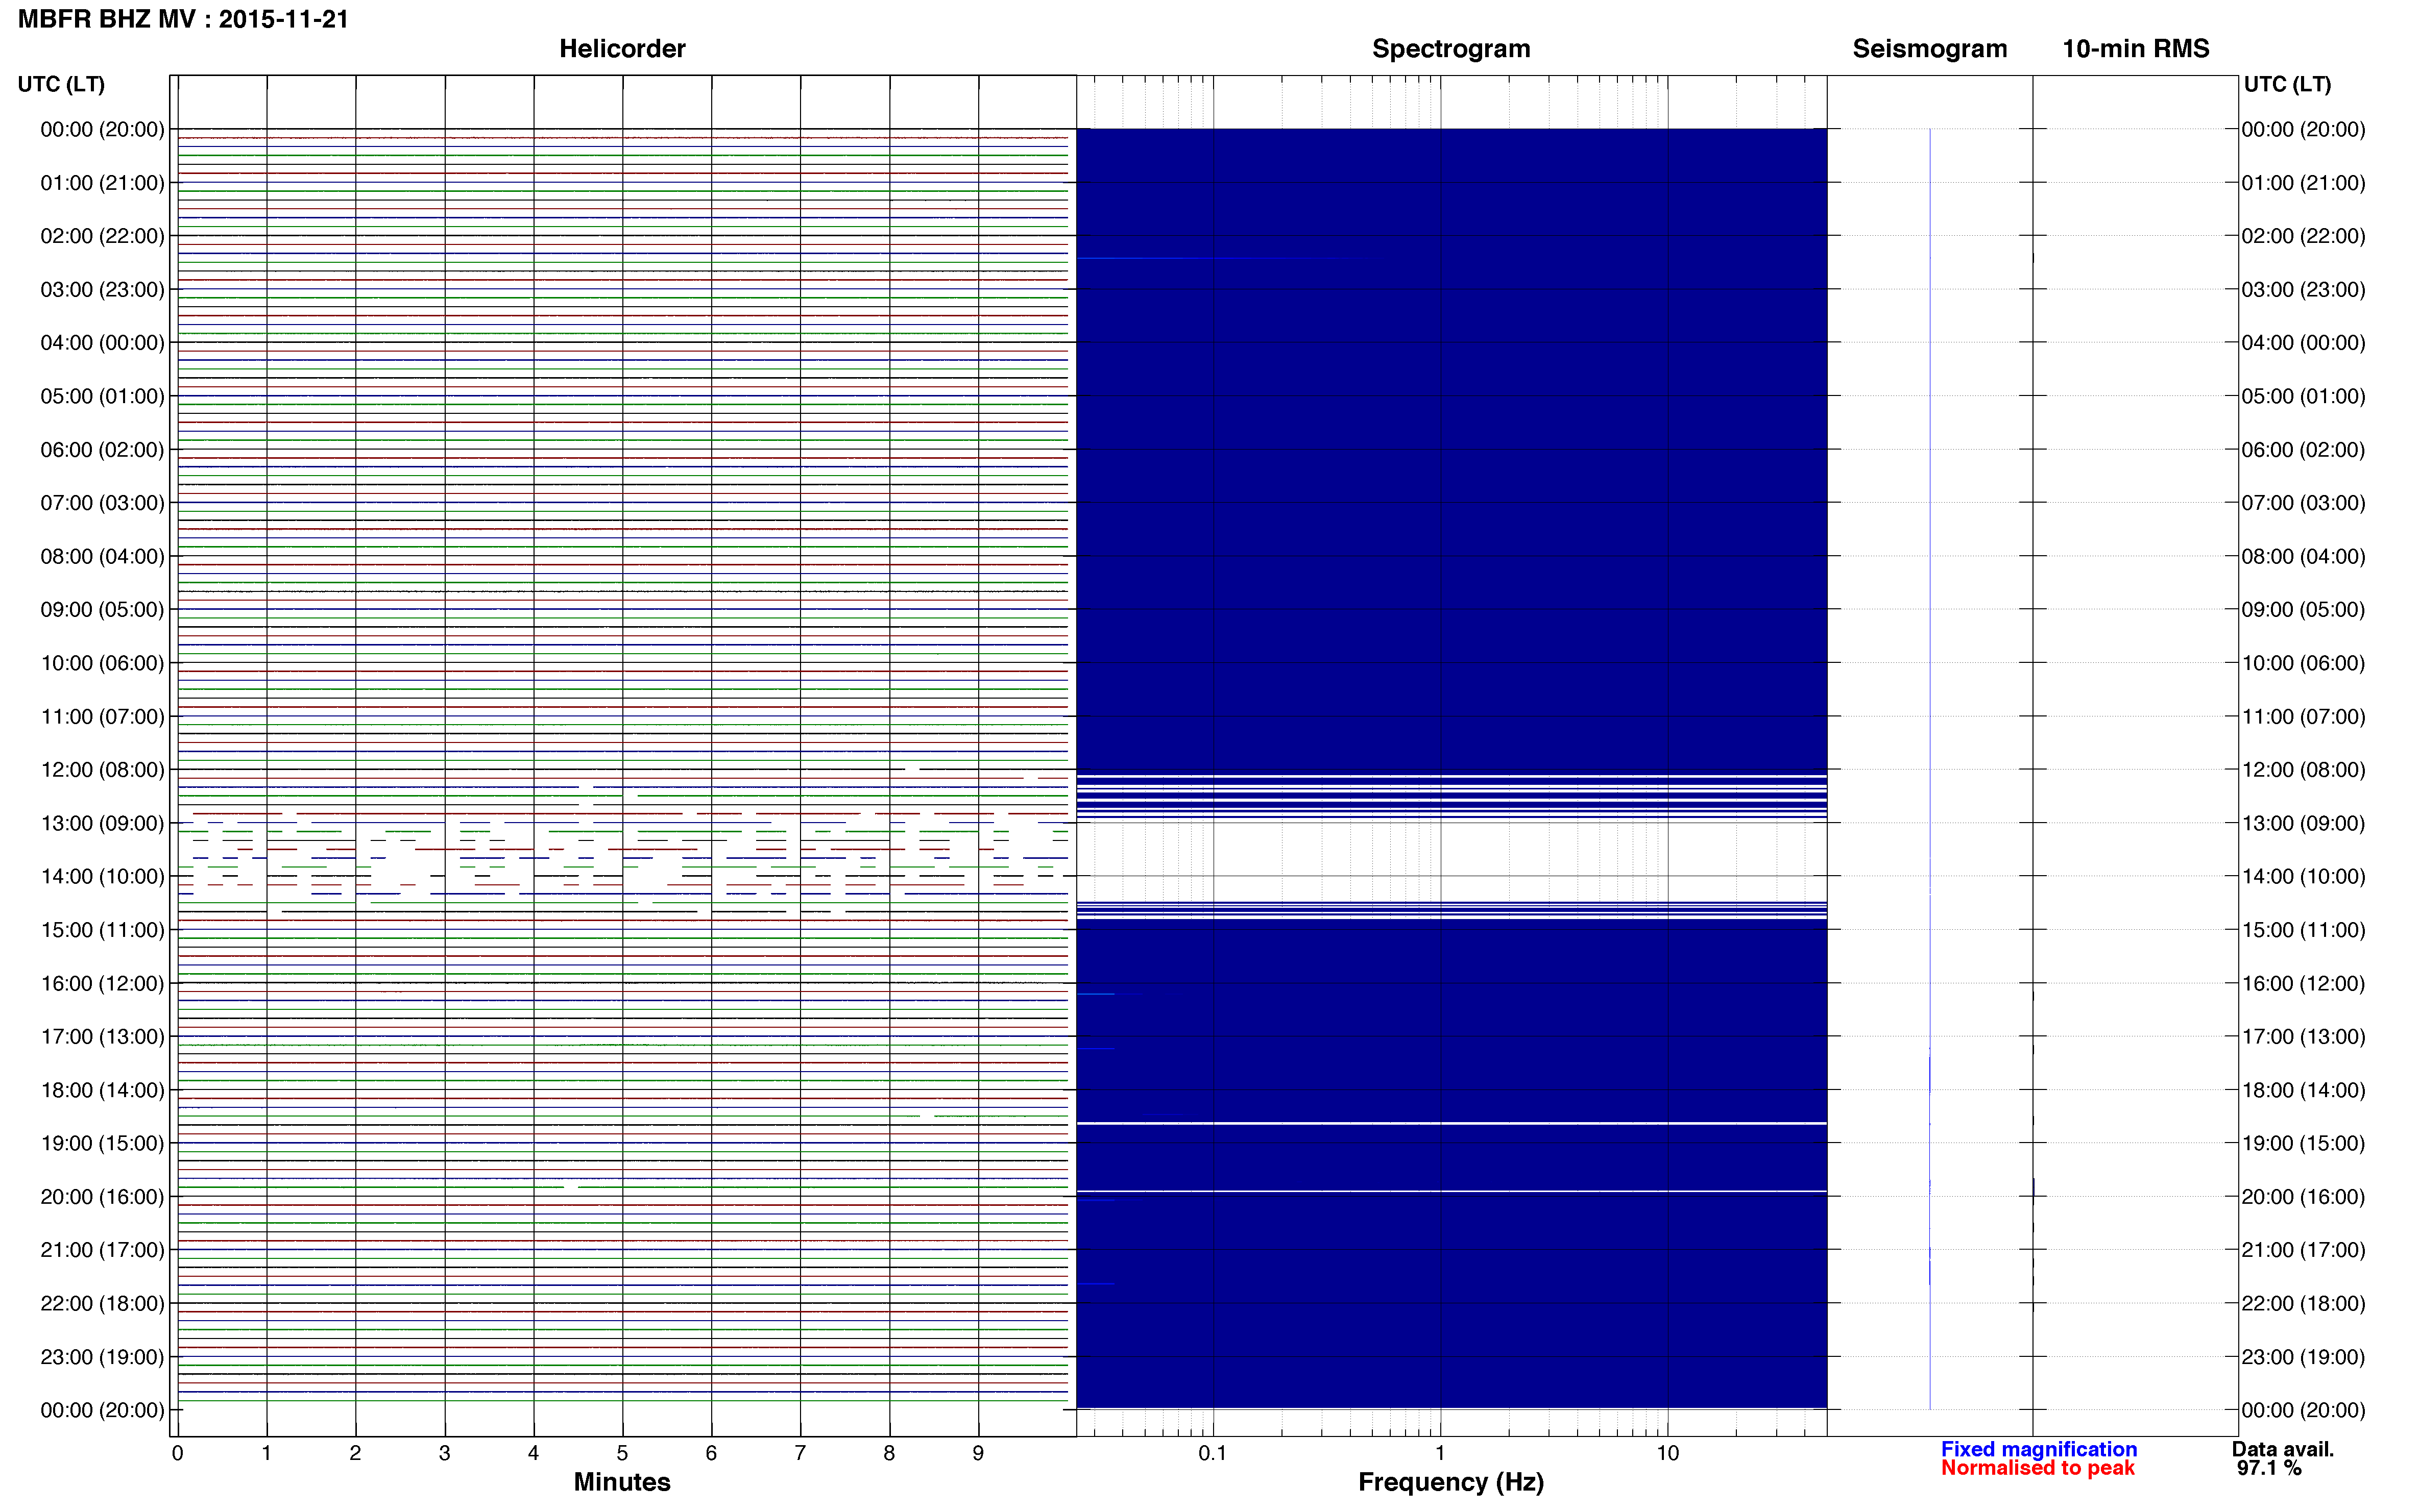
Task: Click the 10 tick on the frequency axis
Action: pyautogui.click(x=1667, y=1454)
